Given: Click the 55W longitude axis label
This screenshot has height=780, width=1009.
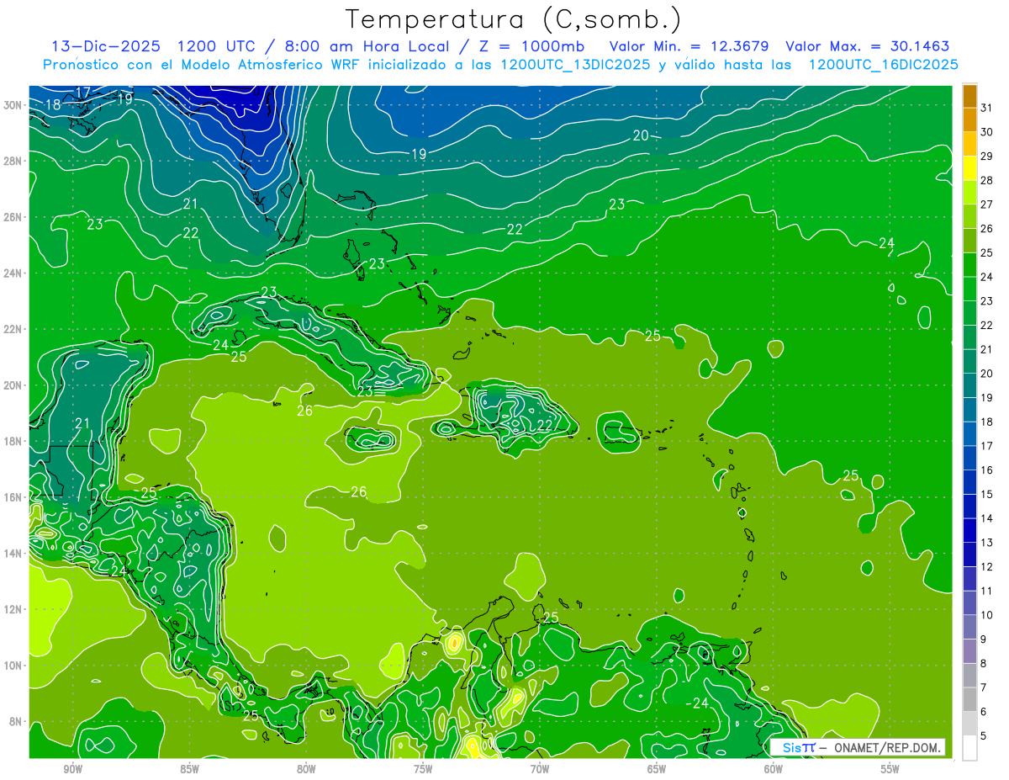Looking at the screenshot, I should point(890,769).
